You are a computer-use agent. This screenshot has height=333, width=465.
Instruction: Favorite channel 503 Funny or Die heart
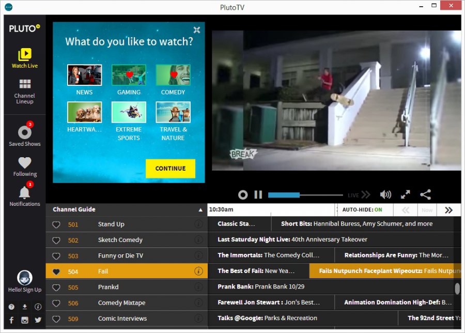56,256
